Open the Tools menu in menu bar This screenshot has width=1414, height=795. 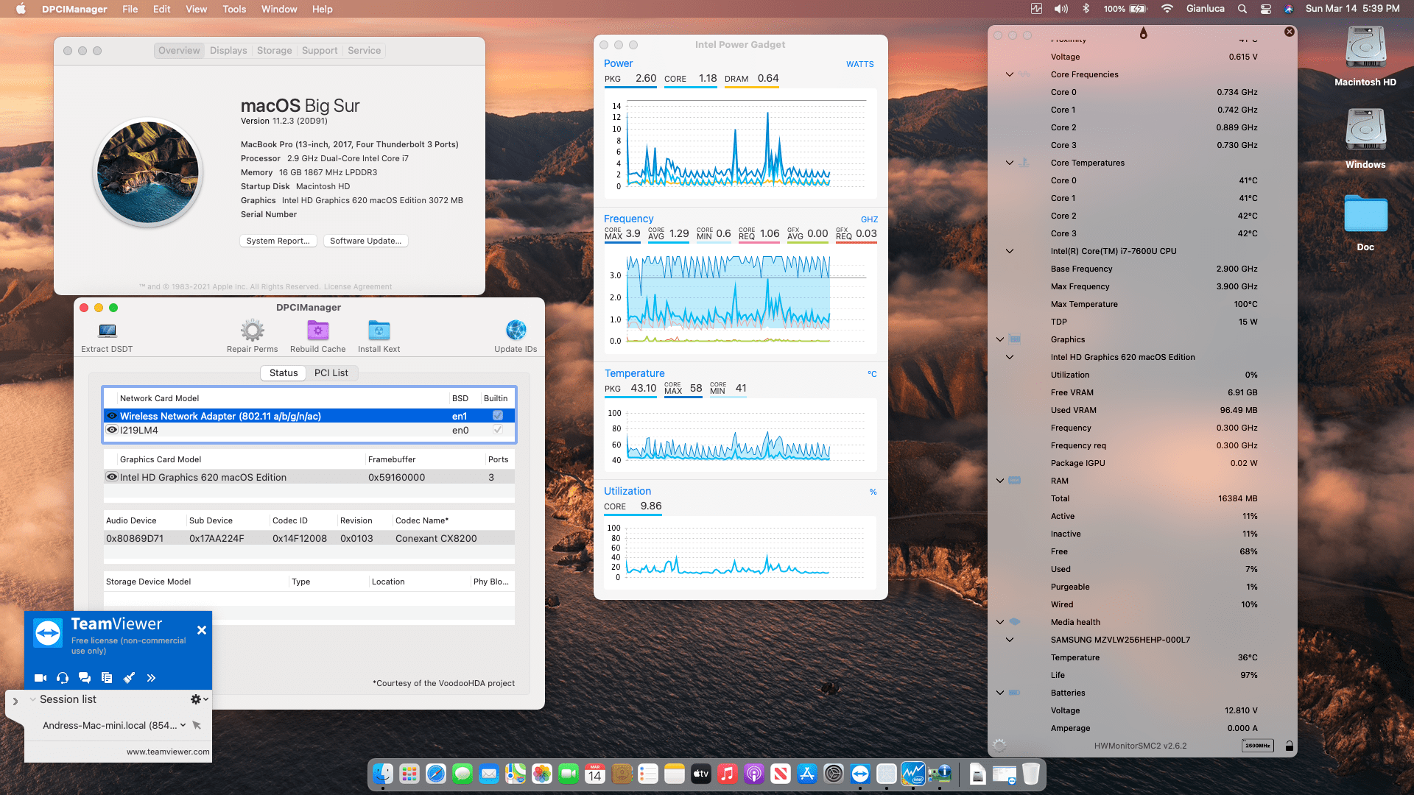click(234, 9)
